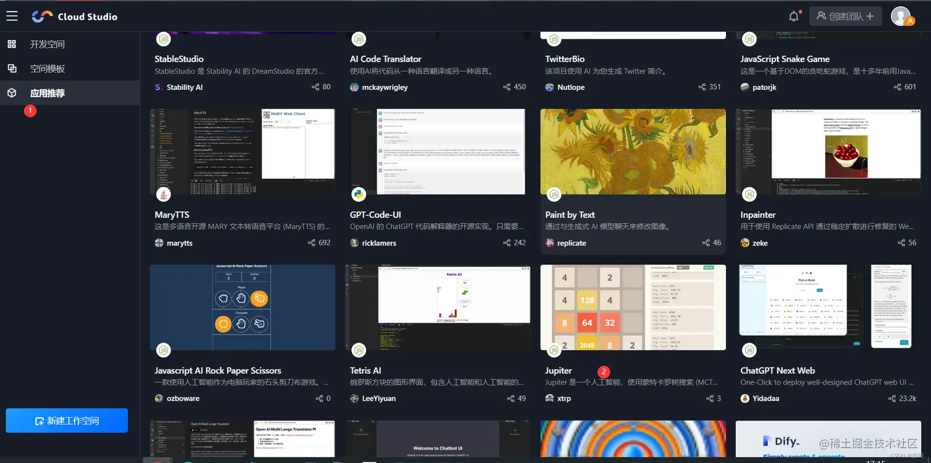
Task: Open the TwitterBio card title
Action: tap(565, 59)
